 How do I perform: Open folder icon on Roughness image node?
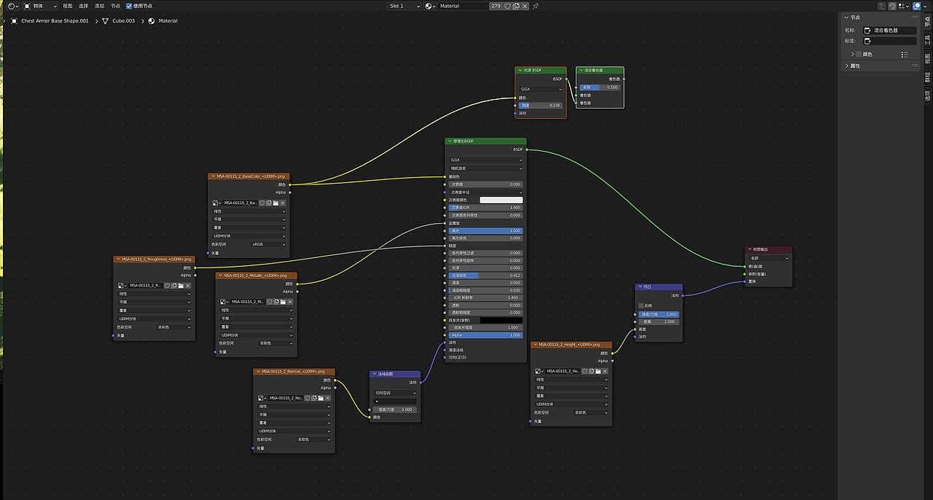(x=181, y=286)
